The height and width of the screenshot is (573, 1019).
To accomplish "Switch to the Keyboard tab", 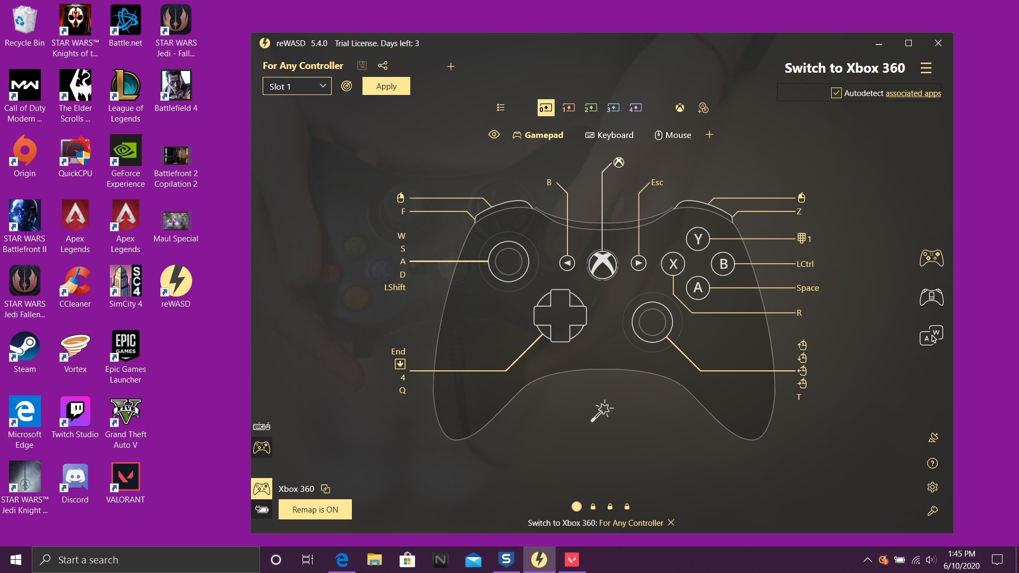I will (609, 135).
